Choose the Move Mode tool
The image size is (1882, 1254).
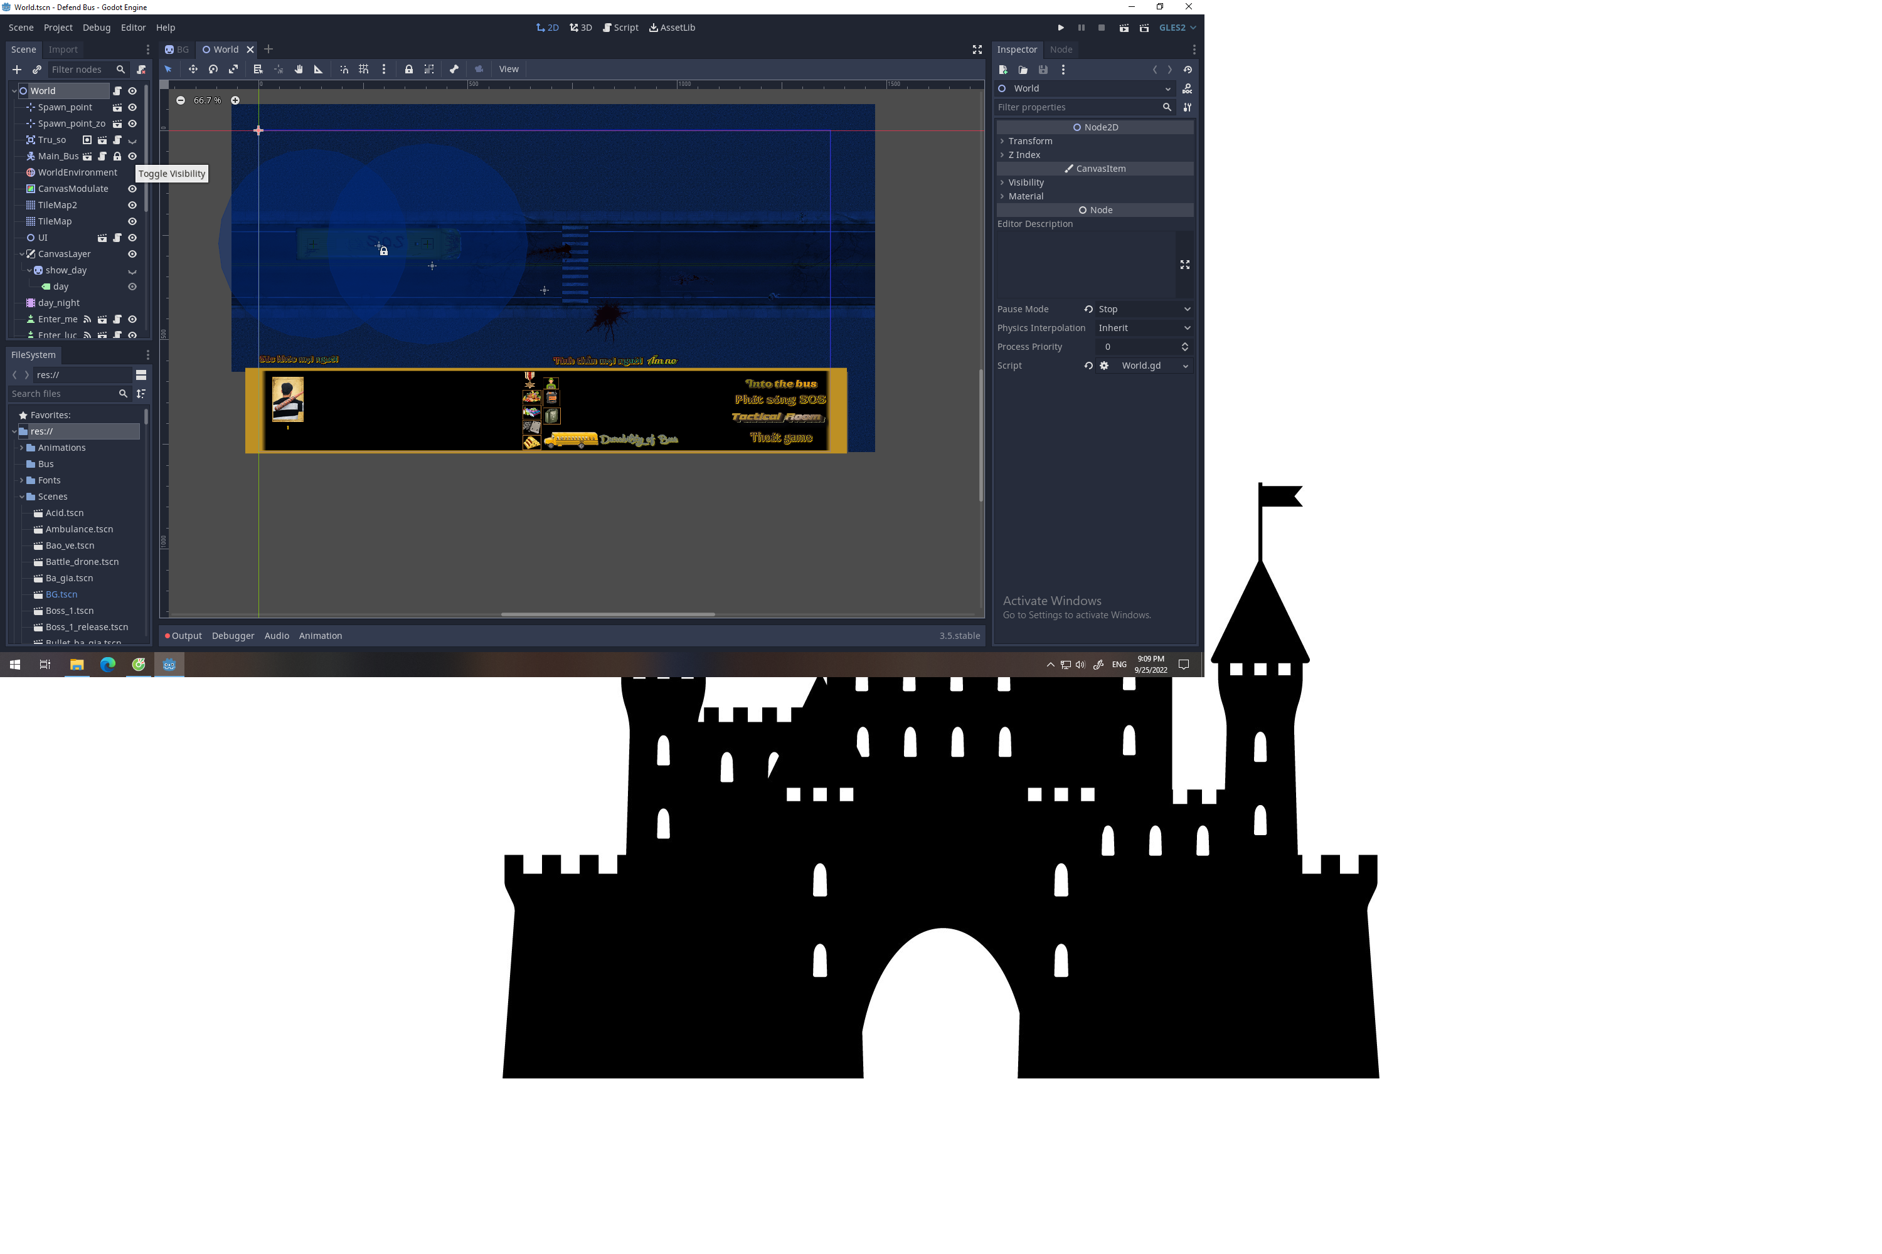(x=193, y=69)
